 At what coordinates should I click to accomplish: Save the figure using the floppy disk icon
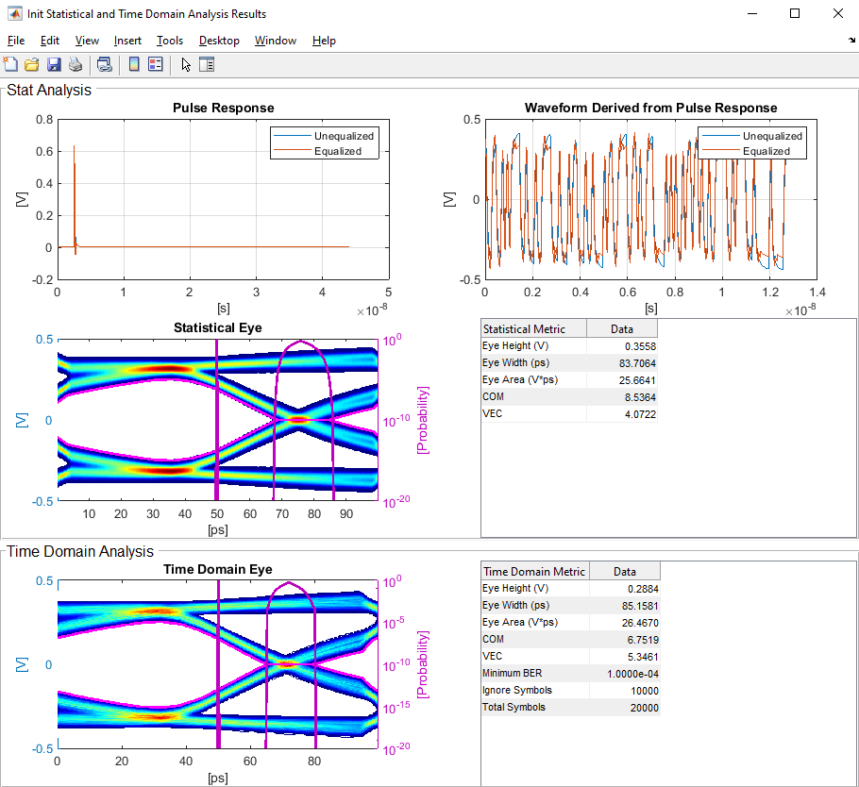click(54, 64)
